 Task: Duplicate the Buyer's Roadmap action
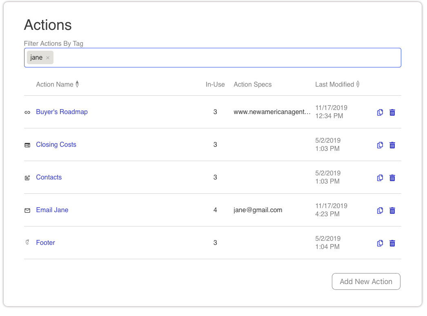point(380,112)
